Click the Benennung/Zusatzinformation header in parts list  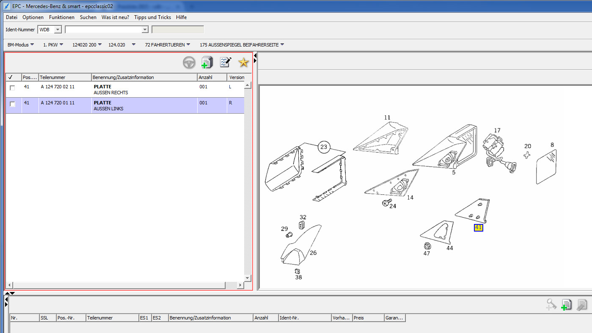pos(144,77)
